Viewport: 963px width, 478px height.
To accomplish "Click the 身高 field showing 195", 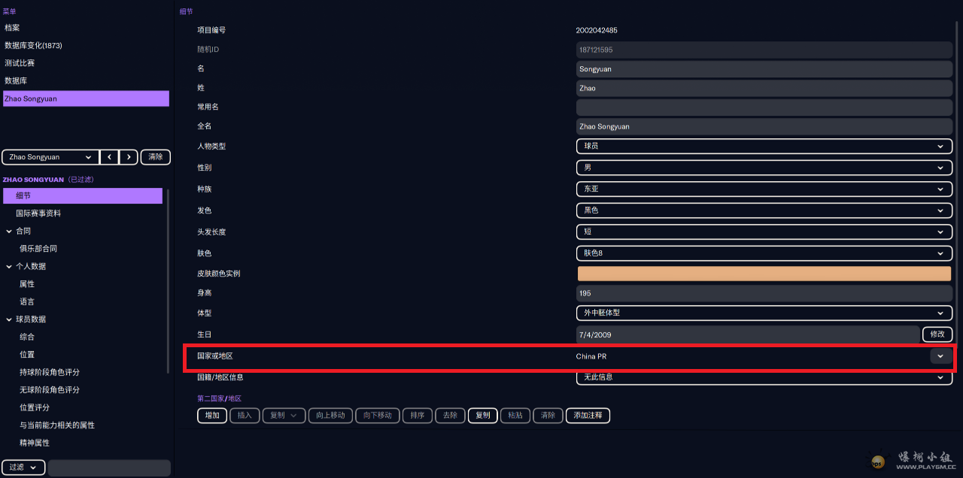I will click(764, 294).
